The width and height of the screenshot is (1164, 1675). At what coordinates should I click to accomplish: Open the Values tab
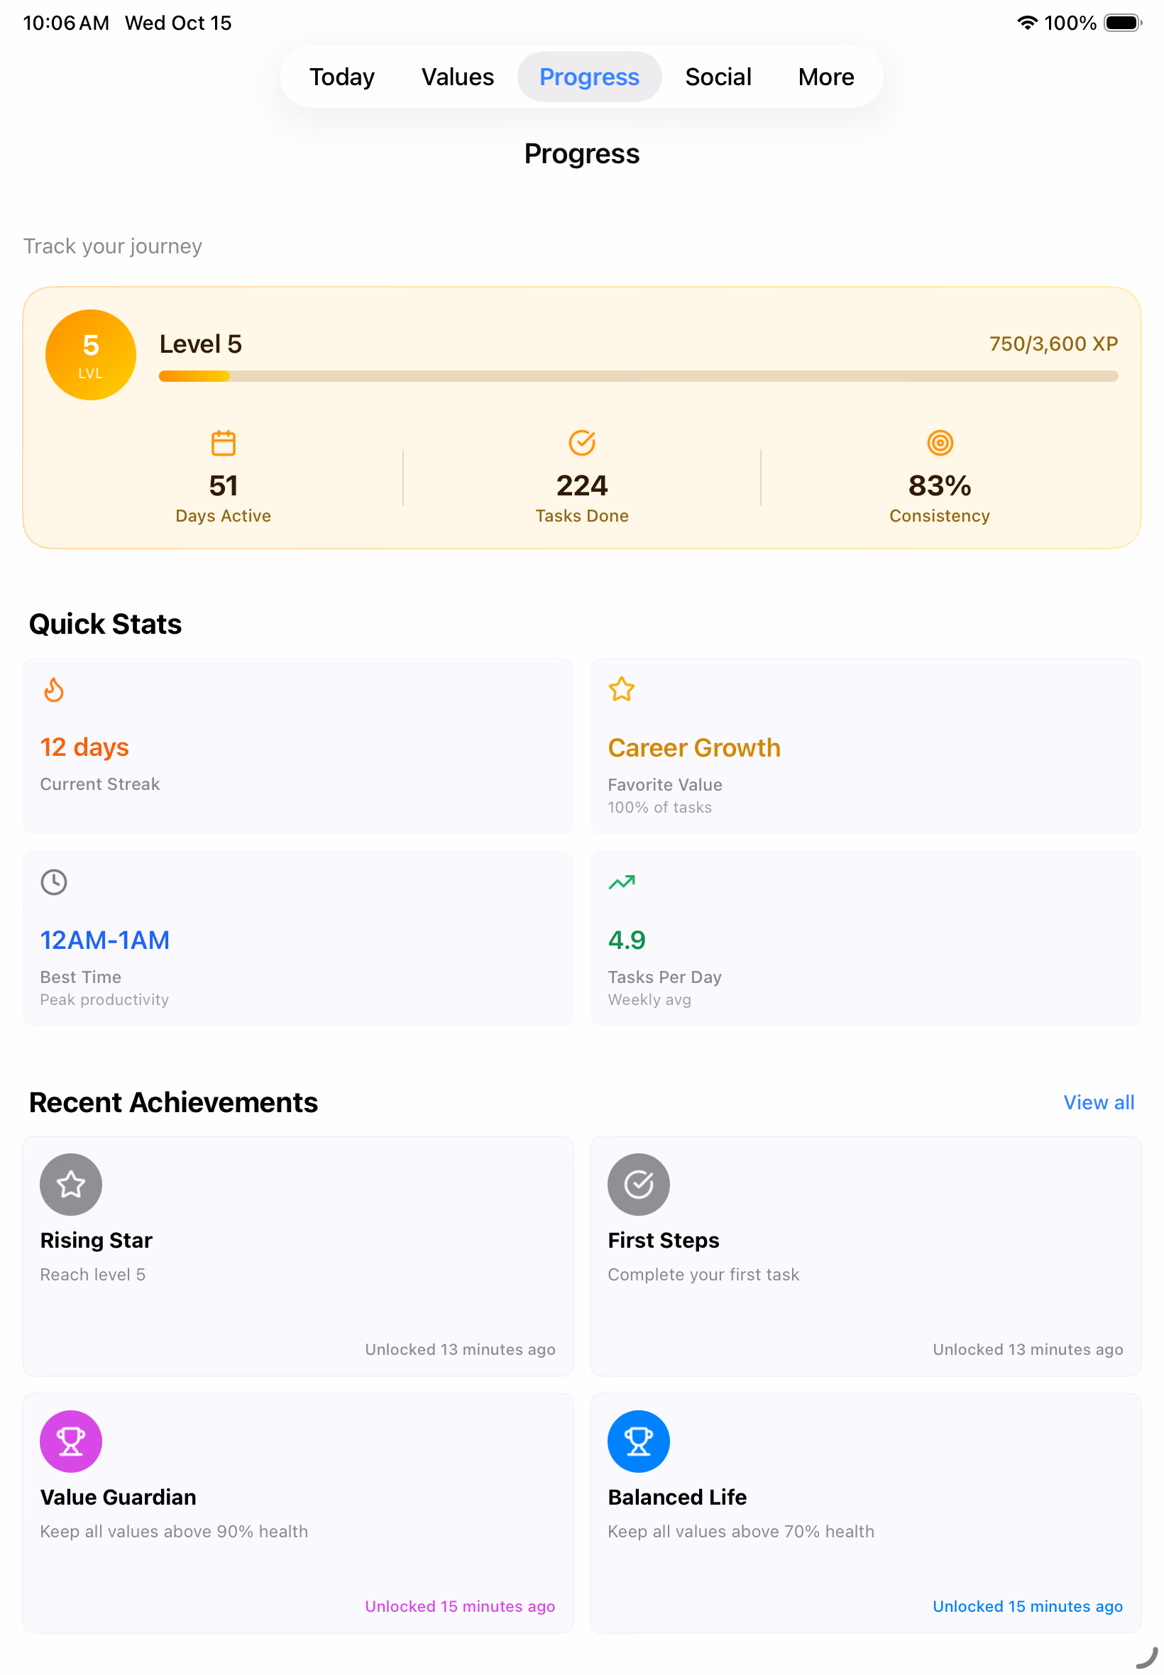coord(457,77)
